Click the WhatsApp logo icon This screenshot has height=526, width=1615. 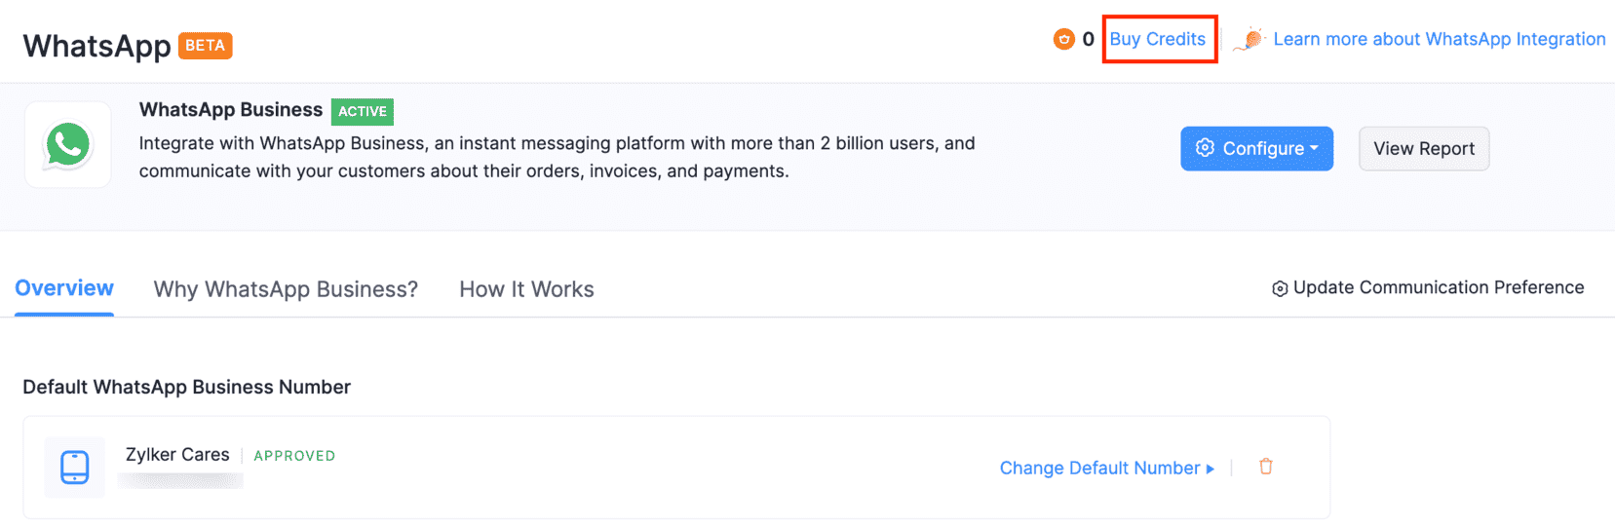tap(67, 145)
